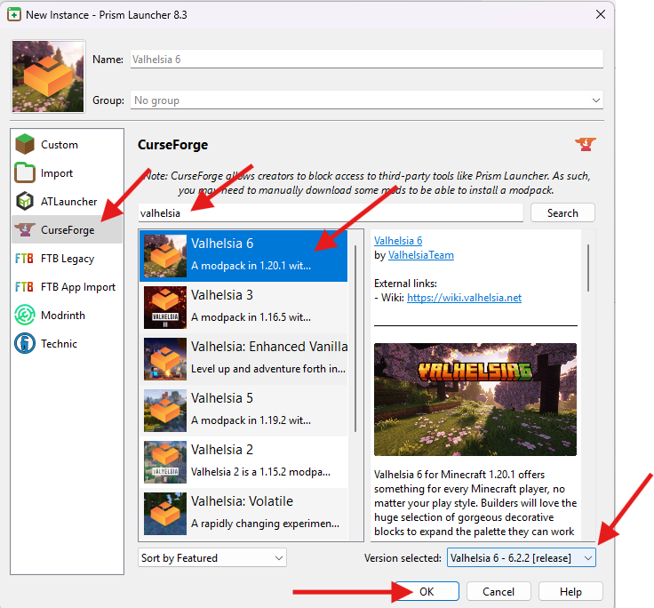Select the Modrinth green logo icon
The width and height of the screenshot is (654, 608).
point(25,315)
